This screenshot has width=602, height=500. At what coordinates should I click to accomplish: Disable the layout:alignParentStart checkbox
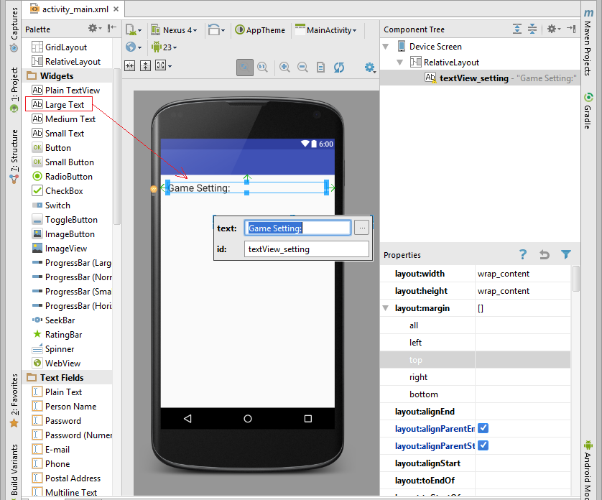[483, 445]
